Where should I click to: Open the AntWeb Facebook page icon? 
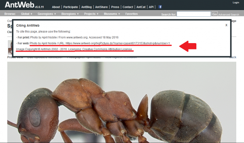[x=160, y=7]
